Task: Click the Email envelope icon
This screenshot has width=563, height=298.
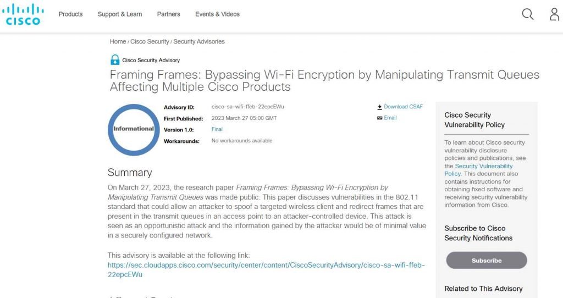Action: coord(379,118)
